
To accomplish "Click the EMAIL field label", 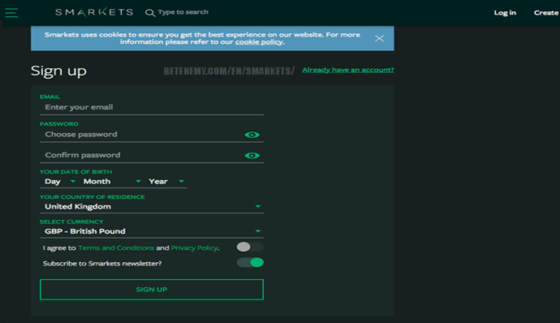I will 50,97.
